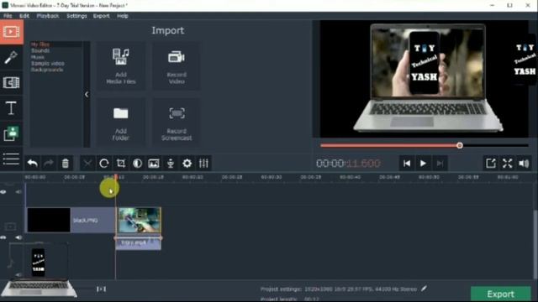Click the timeline zoom fit control
Image resolution: width=538 pixels, height=302 pixels.
coord(101,289)
